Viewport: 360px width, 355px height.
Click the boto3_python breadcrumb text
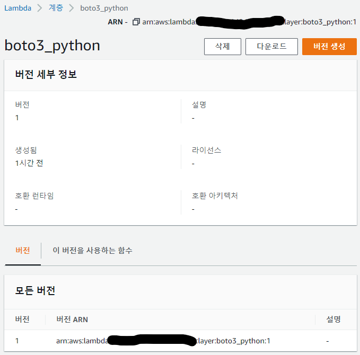point(104,8)
